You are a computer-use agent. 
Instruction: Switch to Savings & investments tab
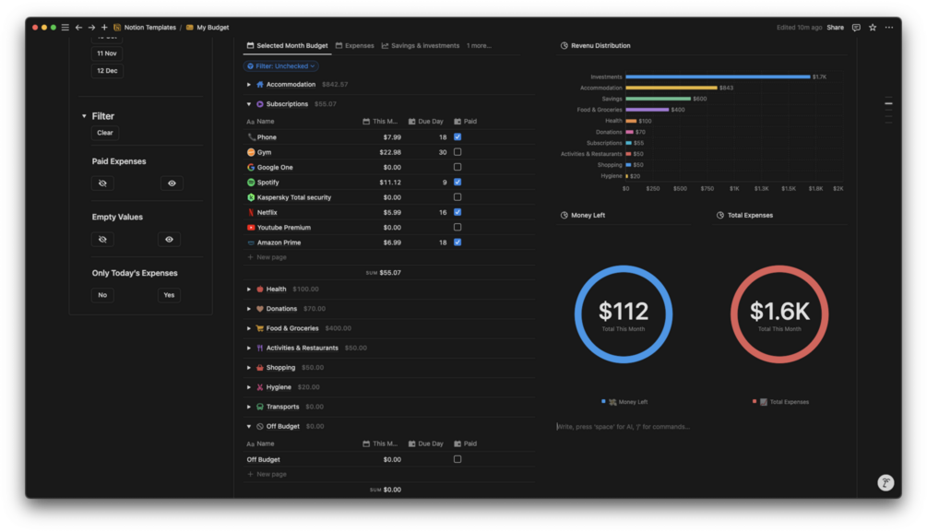click(x=421, y=45)
